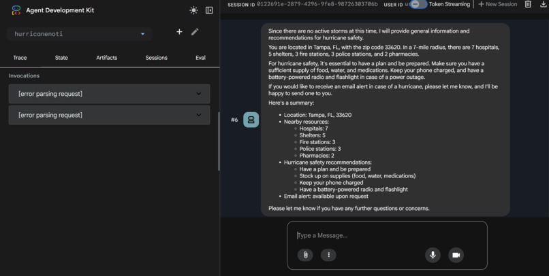The width and height of the screenshot is (549, 276).
Task: Export session with download icon
Action: click(544, 4)
